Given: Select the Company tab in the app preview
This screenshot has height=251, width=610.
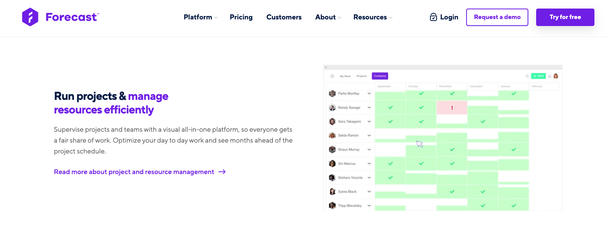Looking at the screenshot, I should [x=380, y=76].
